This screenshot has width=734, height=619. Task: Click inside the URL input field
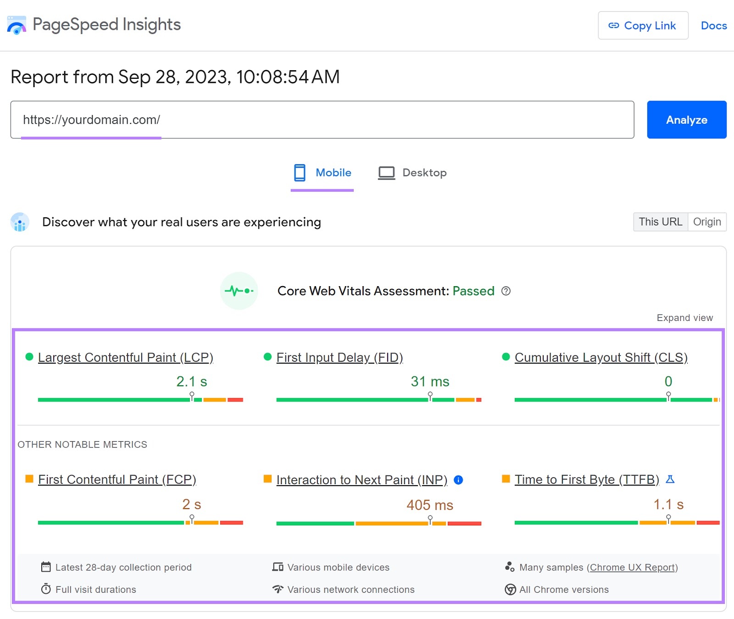[321, 120]
